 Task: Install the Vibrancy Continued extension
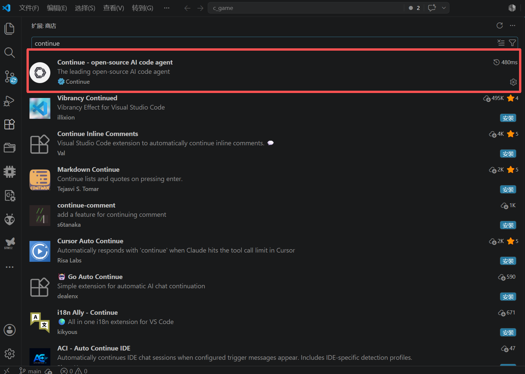(x=508, y=118)
